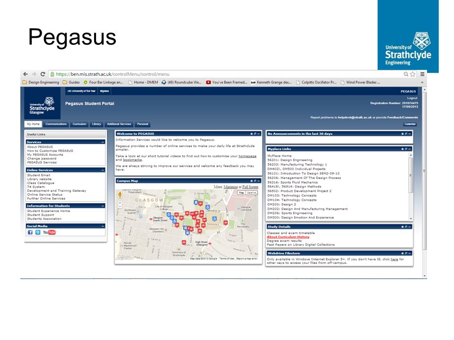Open the Curriculum tab
Image resolution: width=454 pixels, height=340 pixels.
[x=79, y=124]
